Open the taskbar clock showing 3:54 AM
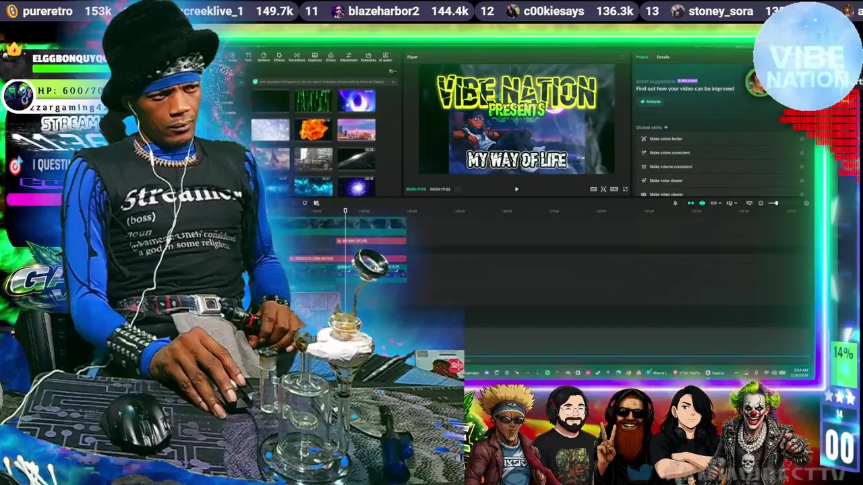This screenshot has height=485, width=863. tap(801, 372)
